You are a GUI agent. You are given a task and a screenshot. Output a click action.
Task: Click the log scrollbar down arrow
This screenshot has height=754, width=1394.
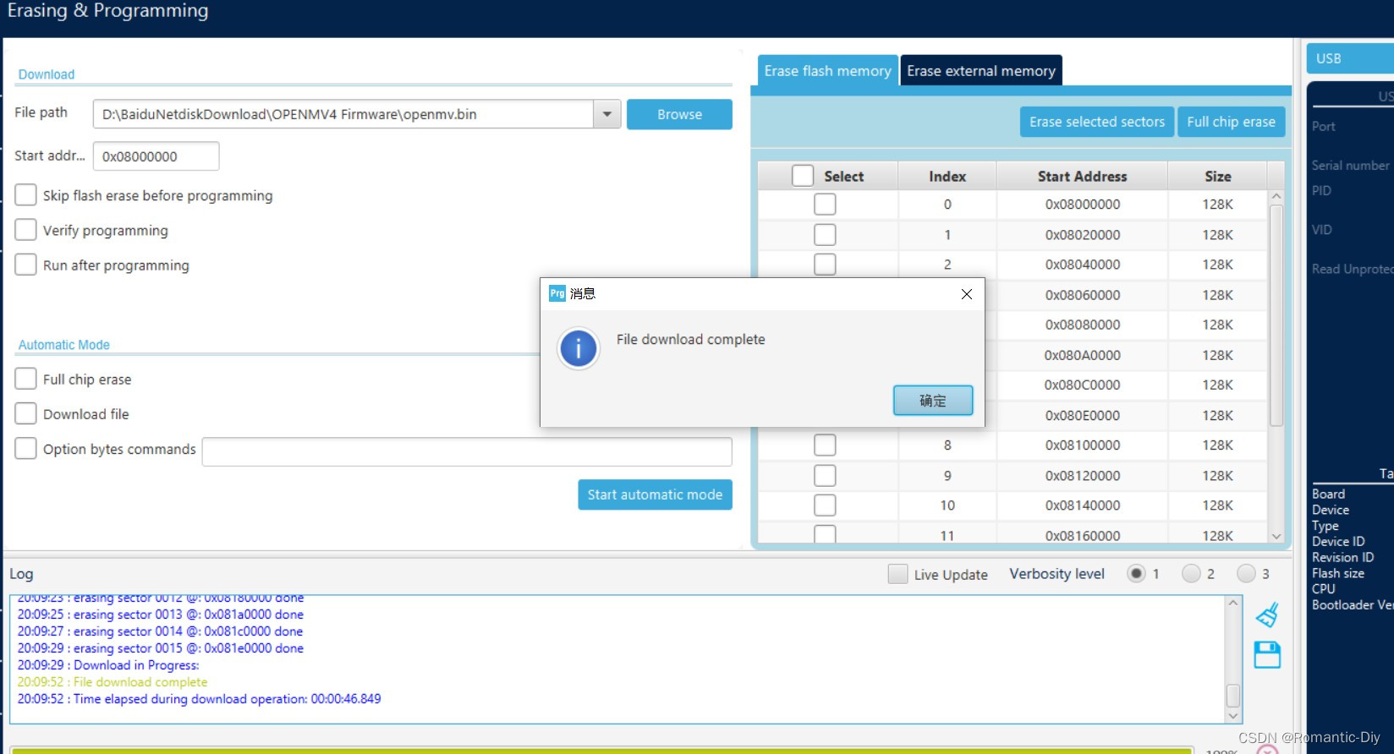tap(1233, 716)
